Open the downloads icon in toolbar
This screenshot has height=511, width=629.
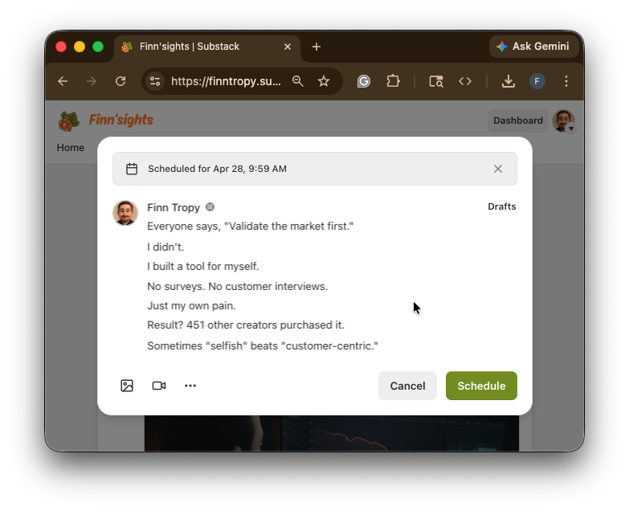tap(509, 81)
